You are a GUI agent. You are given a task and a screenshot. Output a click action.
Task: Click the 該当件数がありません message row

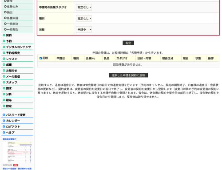[x=128, y=64]
